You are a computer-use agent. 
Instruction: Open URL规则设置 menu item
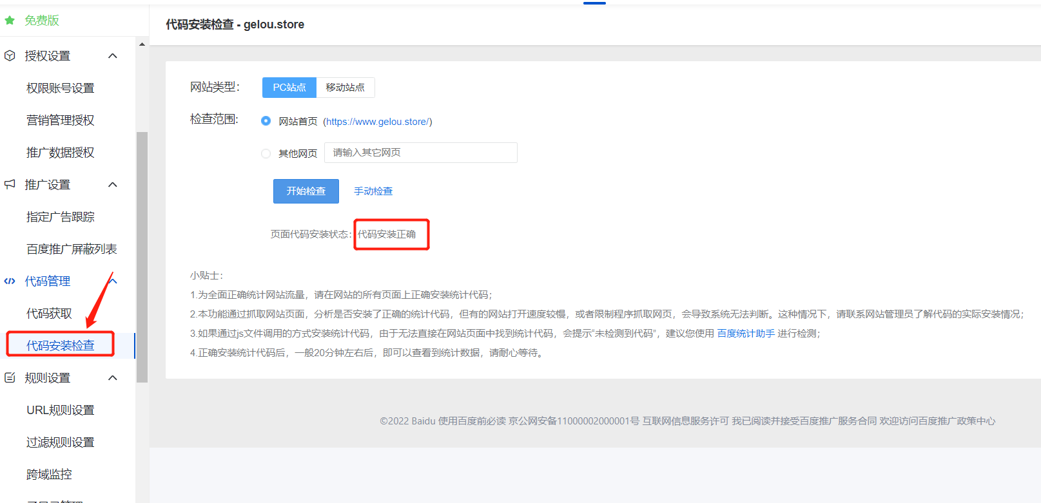tap(61, 410)
